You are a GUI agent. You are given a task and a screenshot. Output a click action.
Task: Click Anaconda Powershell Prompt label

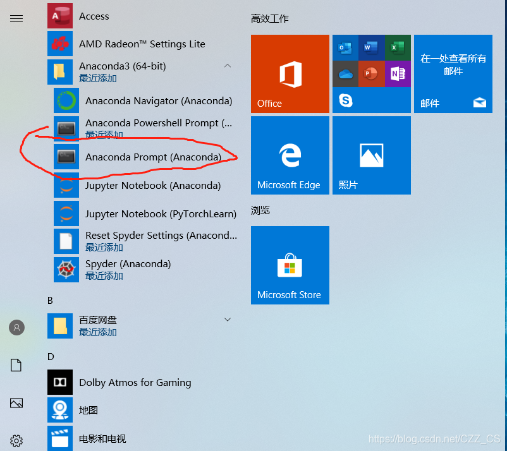(159, 123)
